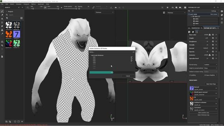224x126 pixels.
Task: Select the Paint brush tool
Action: 2,11
